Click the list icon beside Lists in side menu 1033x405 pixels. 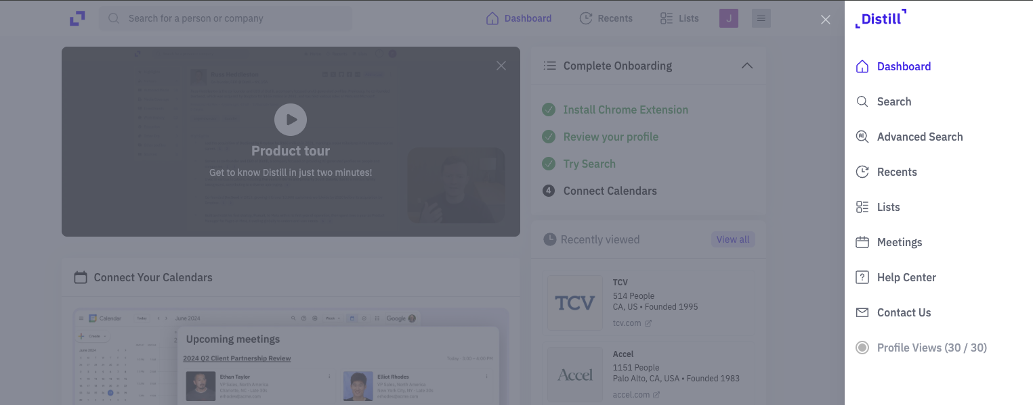point(862,207)
